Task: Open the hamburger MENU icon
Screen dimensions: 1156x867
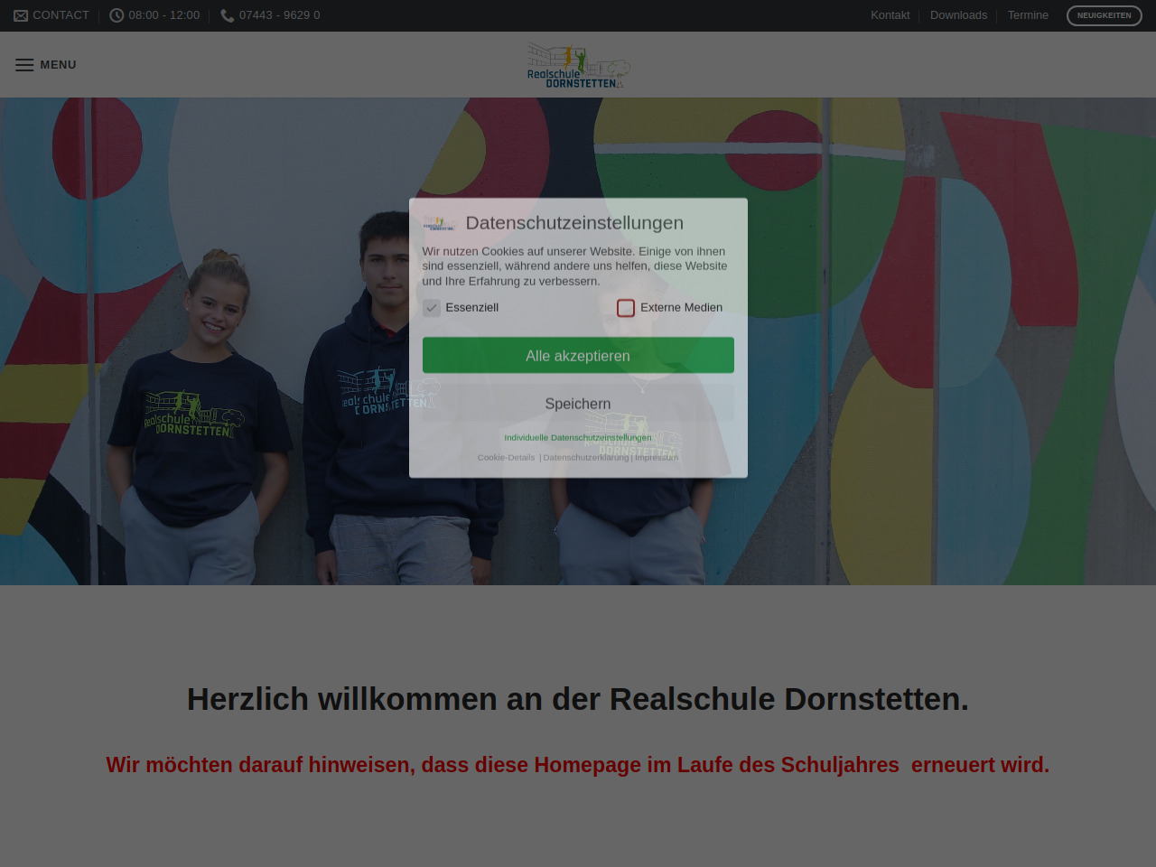Action: point(24,65)
